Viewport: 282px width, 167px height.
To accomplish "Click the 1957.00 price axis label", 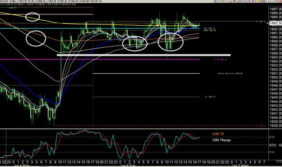I will click(276, 49).
